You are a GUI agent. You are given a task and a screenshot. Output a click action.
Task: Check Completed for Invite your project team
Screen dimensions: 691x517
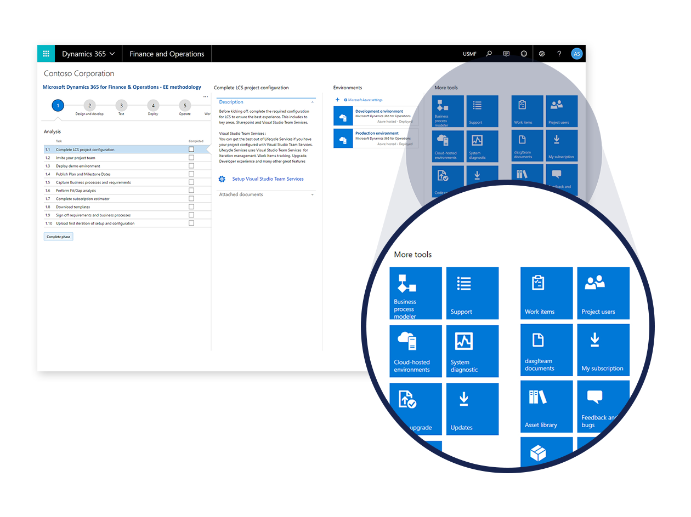(x=191, y=158)
